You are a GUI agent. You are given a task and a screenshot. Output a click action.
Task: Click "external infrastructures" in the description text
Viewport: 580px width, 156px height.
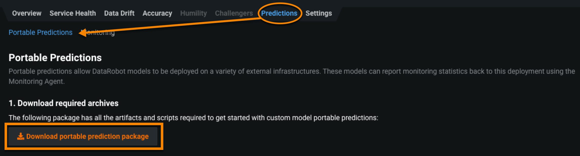[283, 71]
